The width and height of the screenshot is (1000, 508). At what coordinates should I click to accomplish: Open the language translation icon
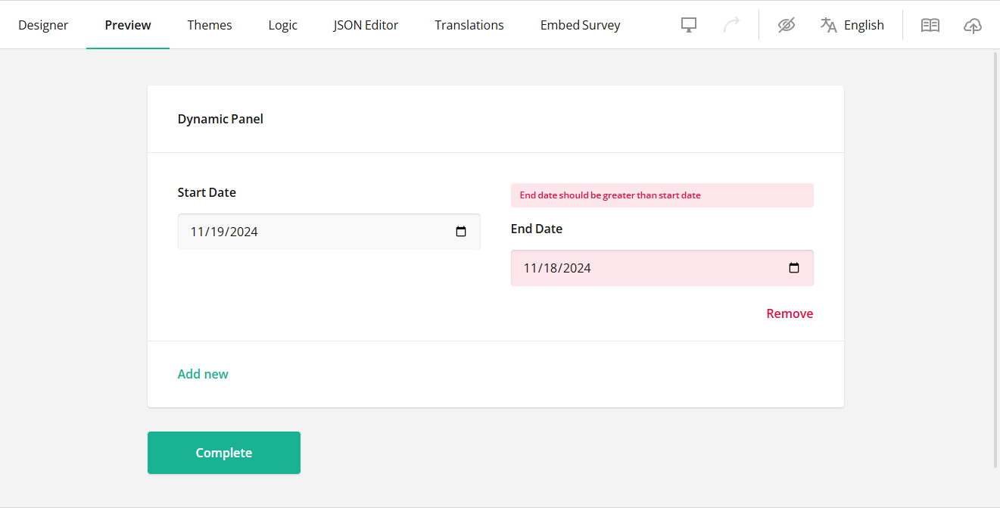827,24
